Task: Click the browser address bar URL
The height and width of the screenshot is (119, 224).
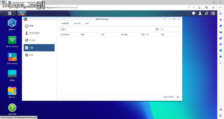Action: point(61,7)
